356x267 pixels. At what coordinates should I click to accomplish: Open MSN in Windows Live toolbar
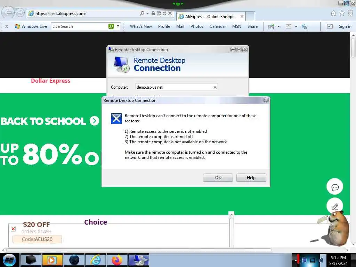click(x=236, y=26)
